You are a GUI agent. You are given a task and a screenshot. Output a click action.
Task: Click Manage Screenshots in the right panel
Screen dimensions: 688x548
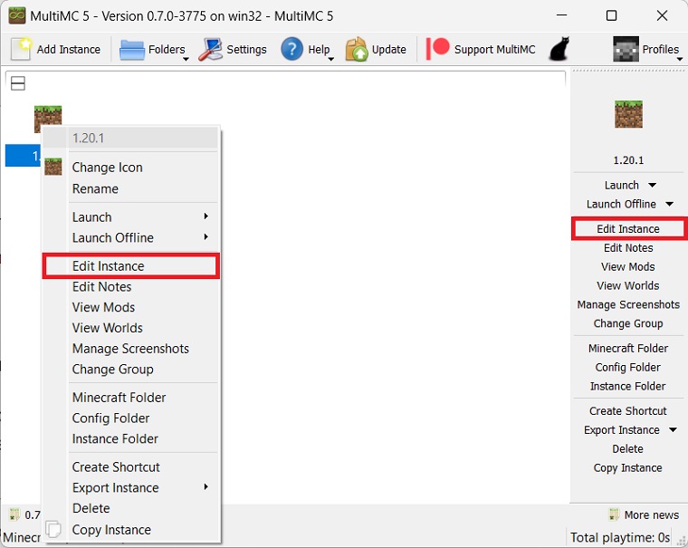point(628,304)
